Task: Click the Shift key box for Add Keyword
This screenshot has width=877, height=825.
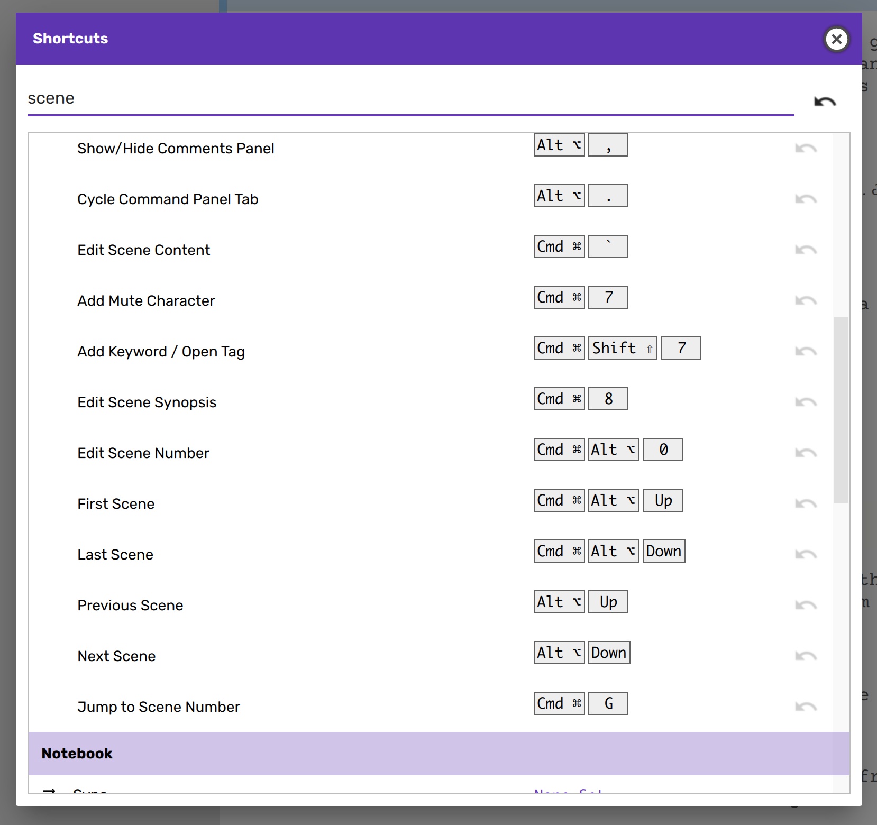Action: pyautogui.click(x=622, y=348)
